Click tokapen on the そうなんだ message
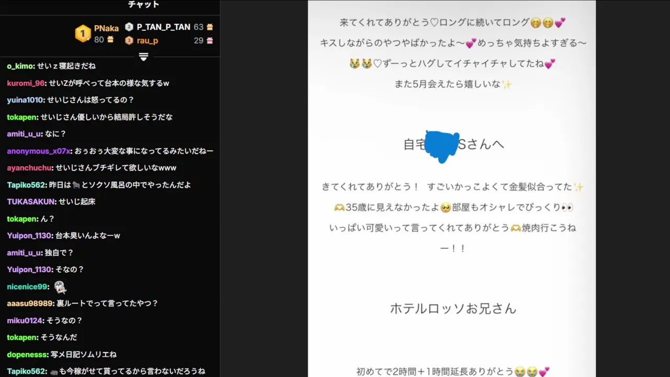The width and height of the screenshot is (670, 377). click(x=22, y=338)
